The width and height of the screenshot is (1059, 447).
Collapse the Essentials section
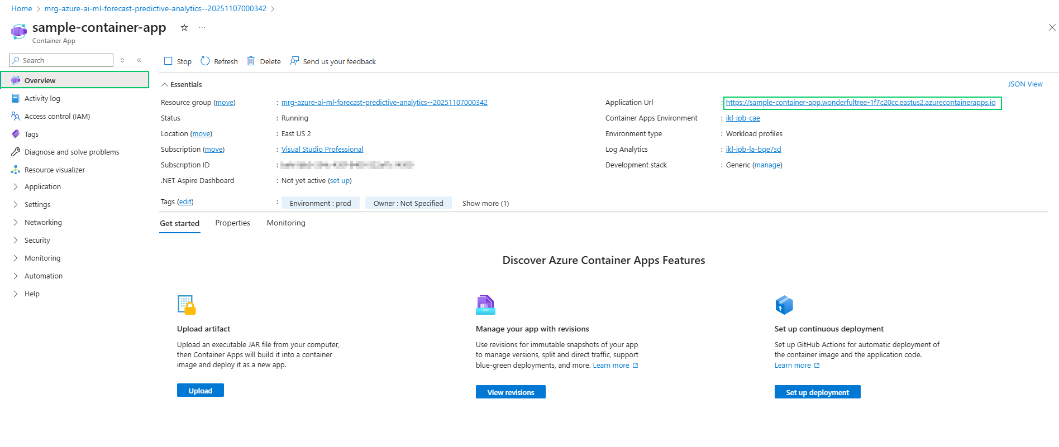165,85
